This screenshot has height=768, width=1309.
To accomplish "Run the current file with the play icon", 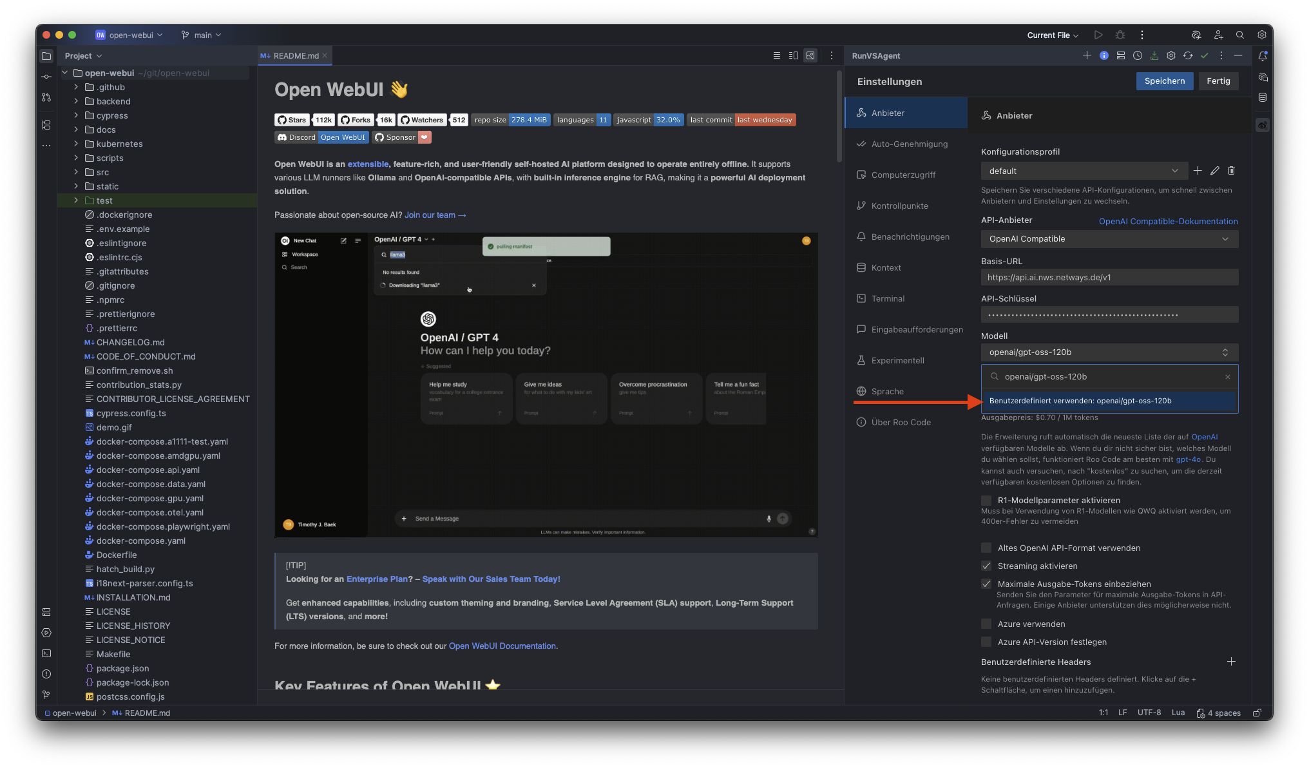I will point(1098,35).
